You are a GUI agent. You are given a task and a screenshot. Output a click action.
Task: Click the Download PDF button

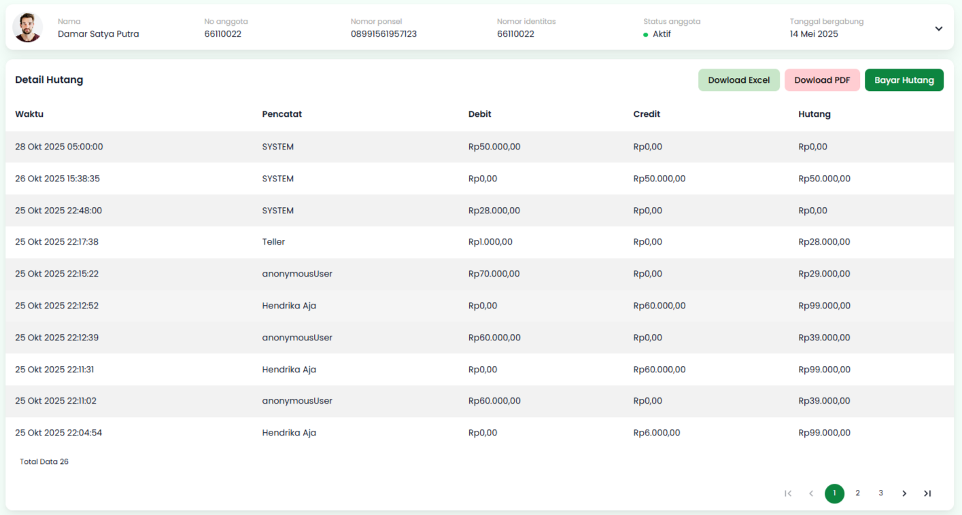click(822, 80)
